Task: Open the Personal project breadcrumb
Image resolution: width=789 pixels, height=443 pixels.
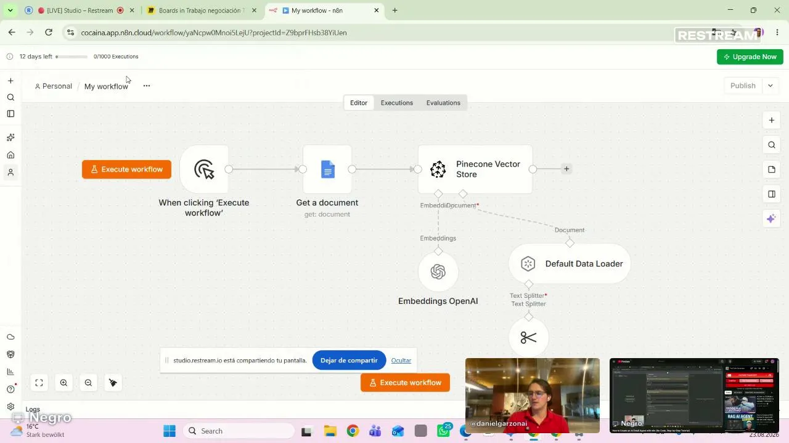Action: [54, 86]
